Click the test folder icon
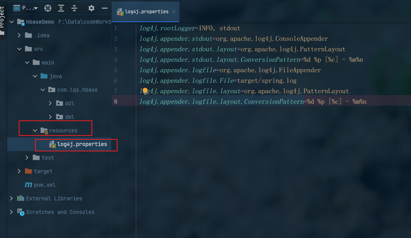411x238 pixels. tap(36, 158)
